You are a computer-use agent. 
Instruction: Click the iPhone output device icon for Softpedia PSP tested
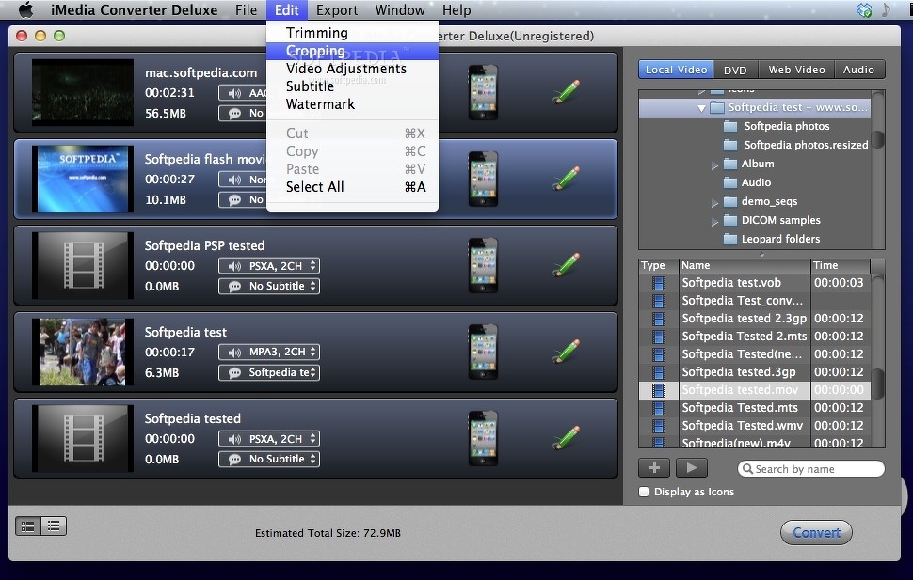coord(483,265)
